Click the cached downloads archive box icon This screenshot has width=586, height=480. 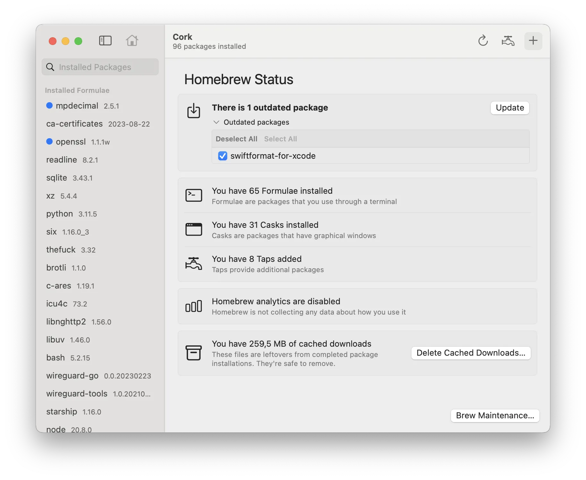pyautogui.click(x=194, y=353)
